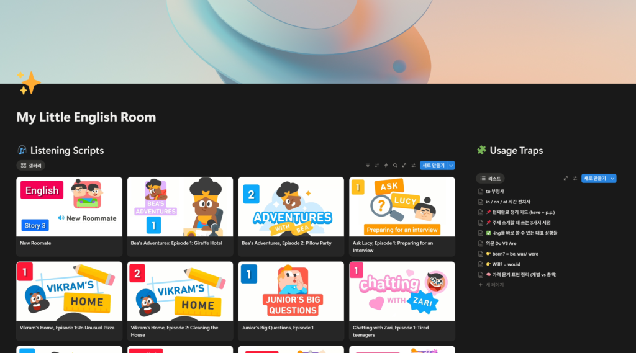
Task: Open view settings for Usage Traps list
Action: (x=575, y=178)
